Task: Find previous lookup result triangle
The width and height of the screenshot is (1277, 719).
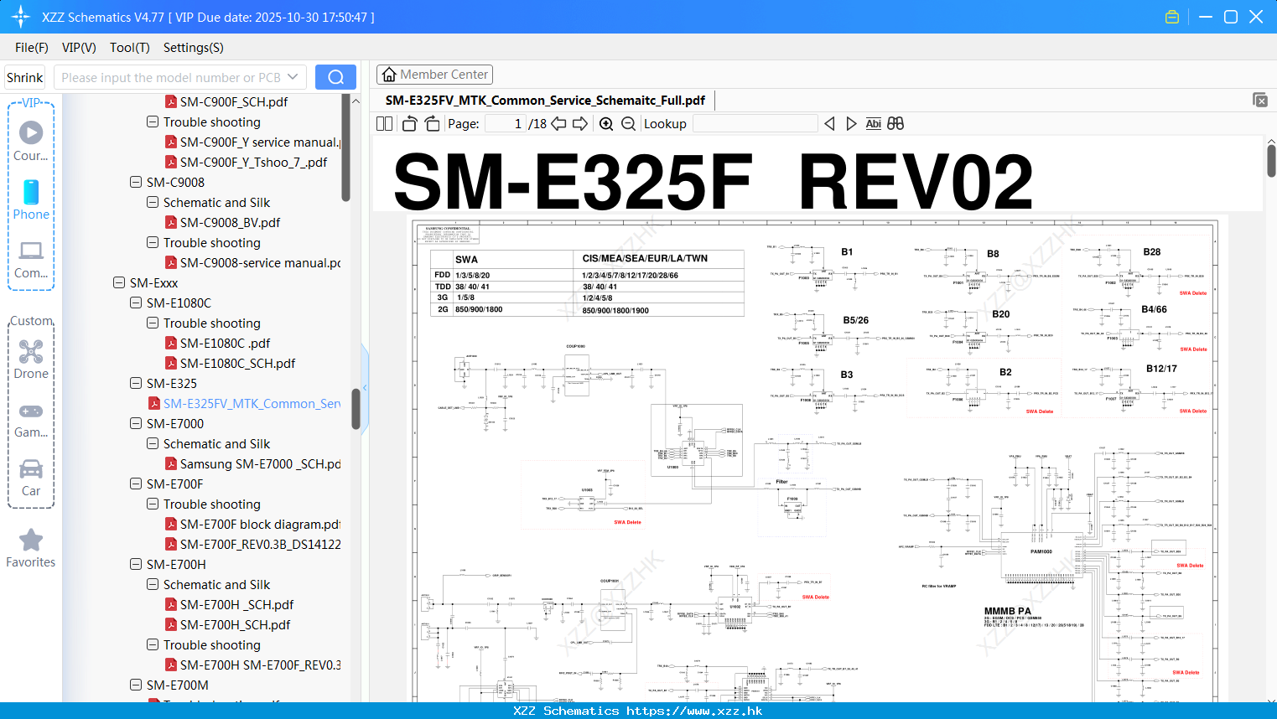Action: [x=829, y=123]
